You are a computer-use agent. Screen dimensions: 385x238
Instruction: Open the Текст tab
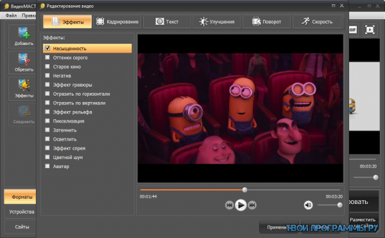tap(167, 22)
